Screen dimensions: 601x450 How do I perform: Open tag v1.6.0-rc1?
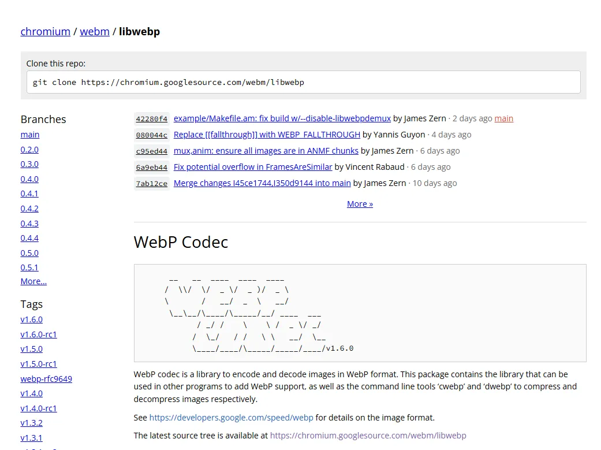(39, 334)
